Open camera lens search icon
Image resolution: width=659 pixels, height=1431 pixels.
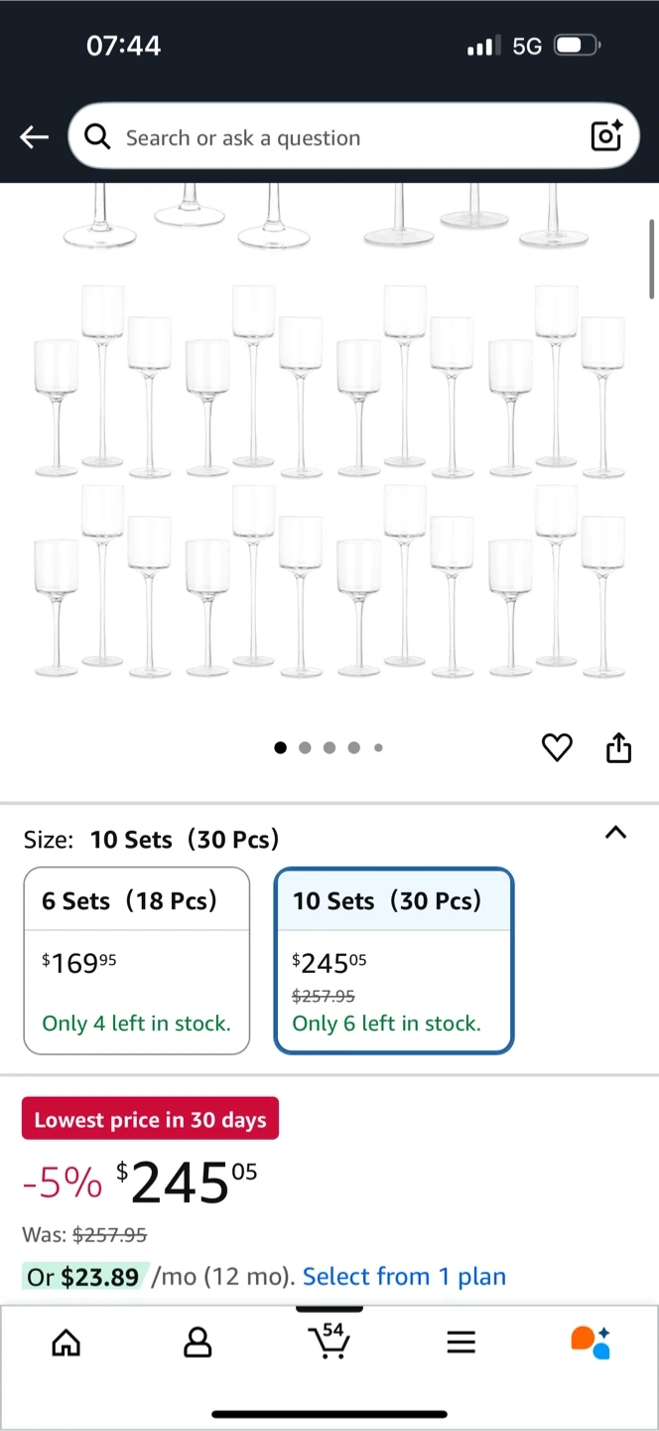click(x=605, y=136)
